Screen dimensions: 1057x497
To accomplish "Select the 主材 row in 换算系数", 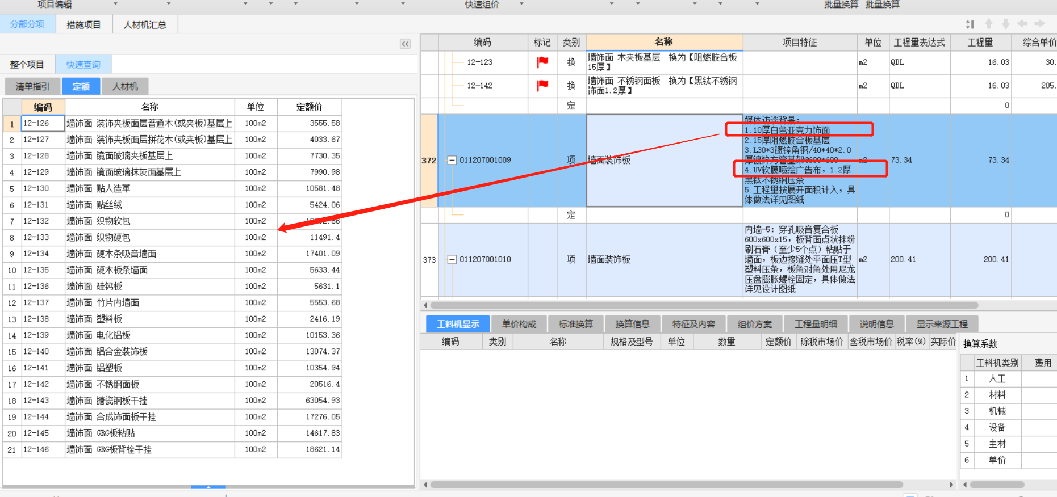I will pyautogui.click(x=1008, y=444).
